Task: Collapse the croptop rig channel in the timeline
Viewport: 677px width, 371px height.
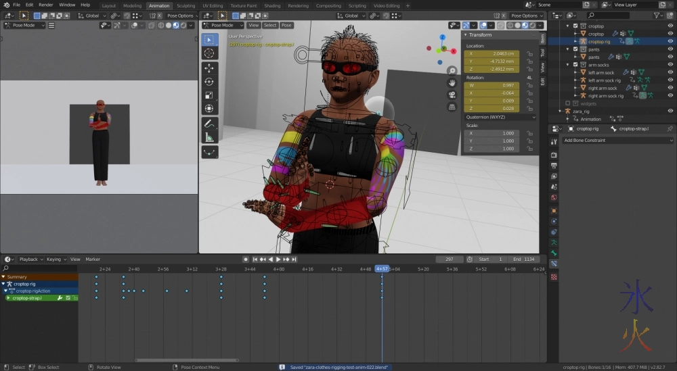Action: (x=3, y=284)
